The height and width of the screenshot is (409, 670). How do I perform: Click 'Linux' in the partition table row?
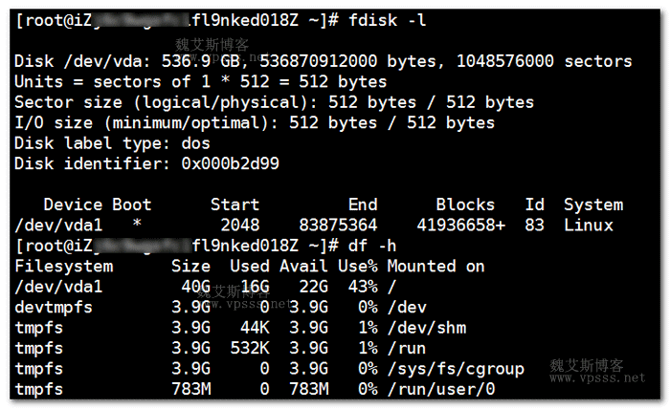tap(588, 225)
